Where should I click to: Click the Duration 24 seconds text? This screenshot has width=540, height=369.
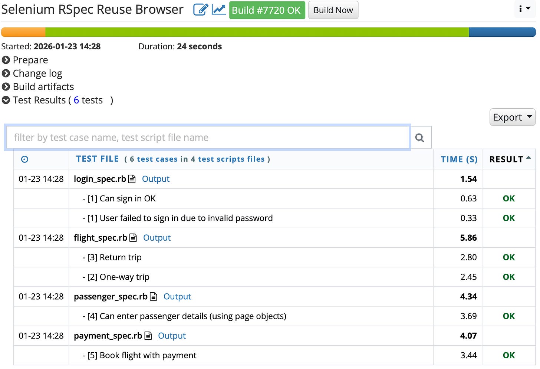[180, 47]
